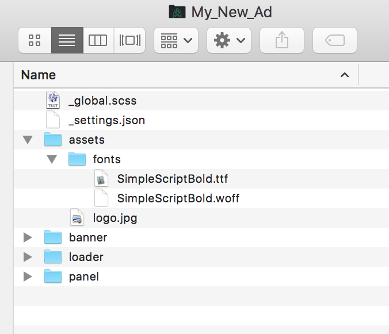Click the assets folder icon
389x334 pixels.
point(53,139)
